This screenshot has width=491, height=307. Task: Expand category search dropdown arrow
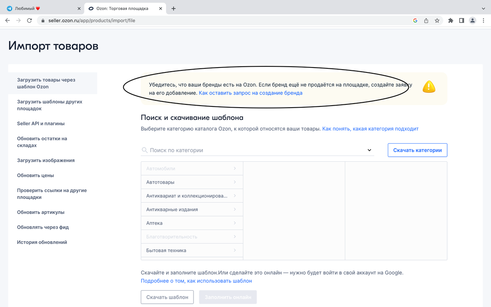coord(369,150)
